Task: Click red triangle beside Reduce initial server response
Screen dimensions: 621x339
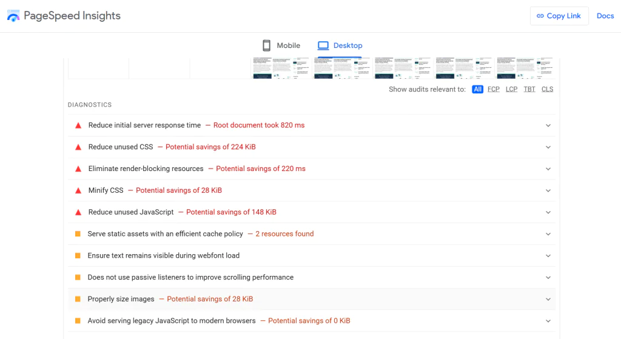Action: coord(78,126)
